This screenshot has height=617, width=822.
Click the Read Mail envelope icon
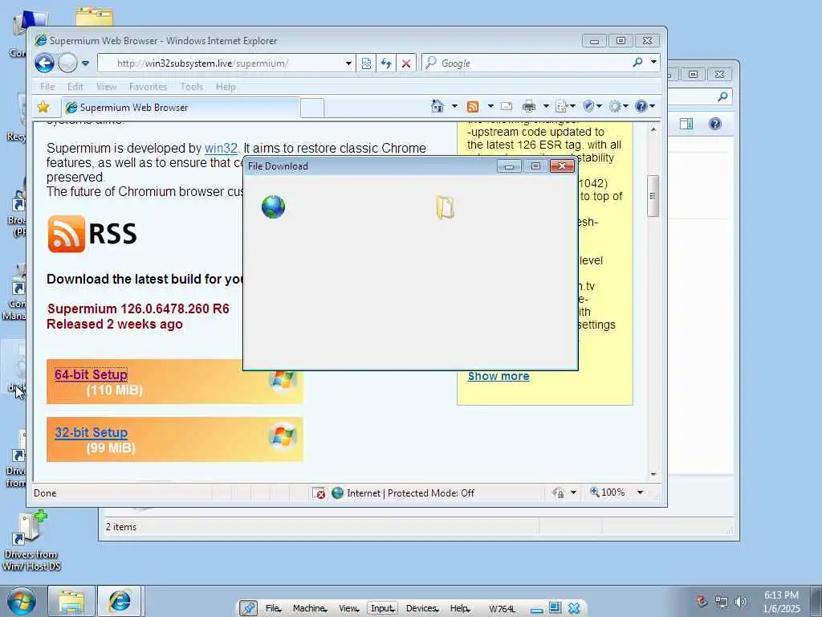(x=507, y=107)
